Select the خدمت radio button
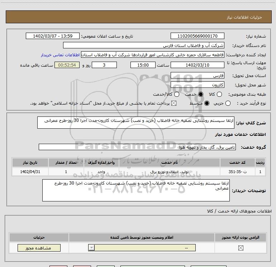276x267 pixels. point(201,94)
